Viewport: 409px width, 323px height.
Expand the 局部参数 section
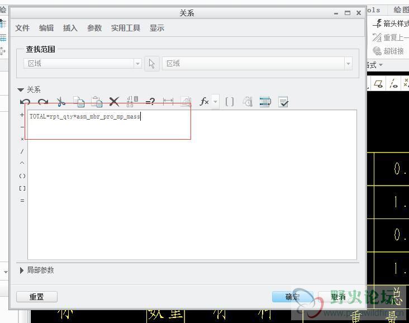tap(22, 270)
